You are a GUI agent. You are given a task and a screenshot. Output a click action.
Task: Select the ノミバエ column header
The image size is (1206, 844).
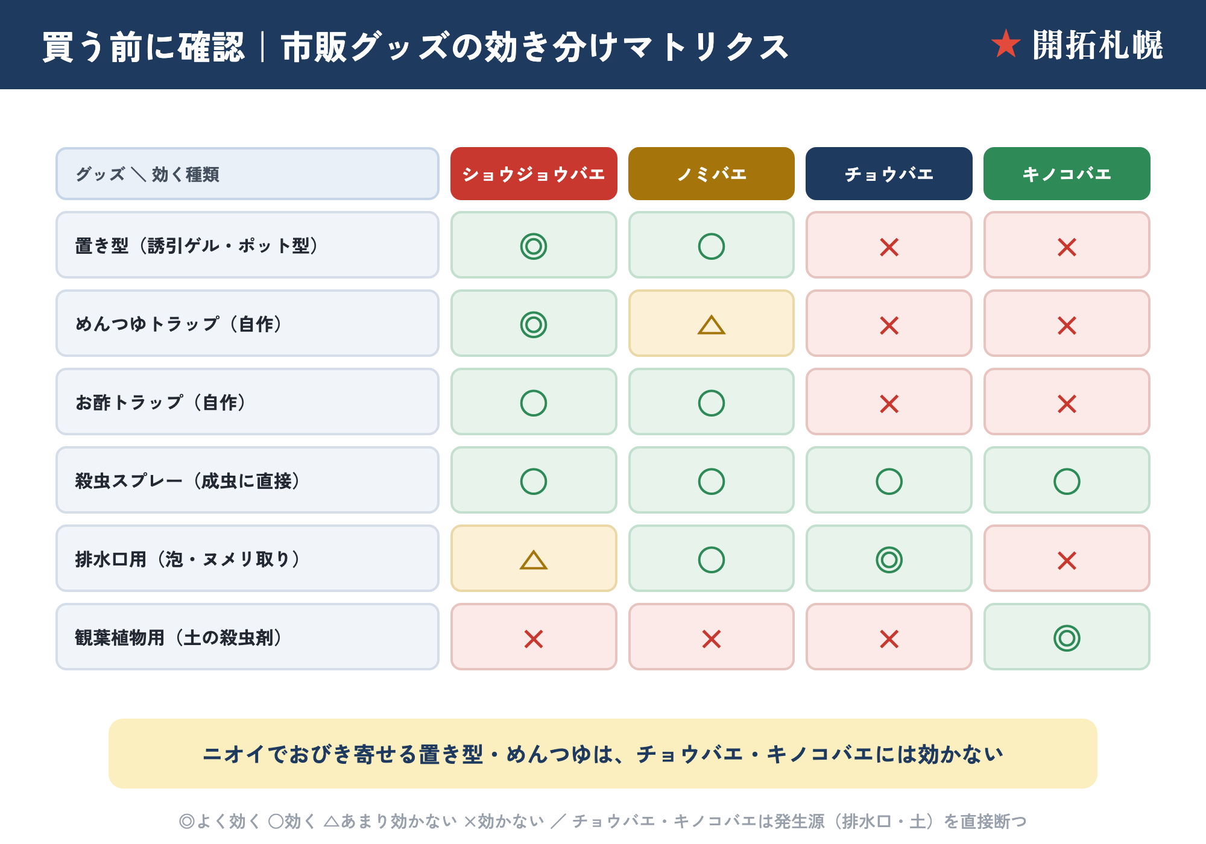pyautogui.click(x=712, y=174)
